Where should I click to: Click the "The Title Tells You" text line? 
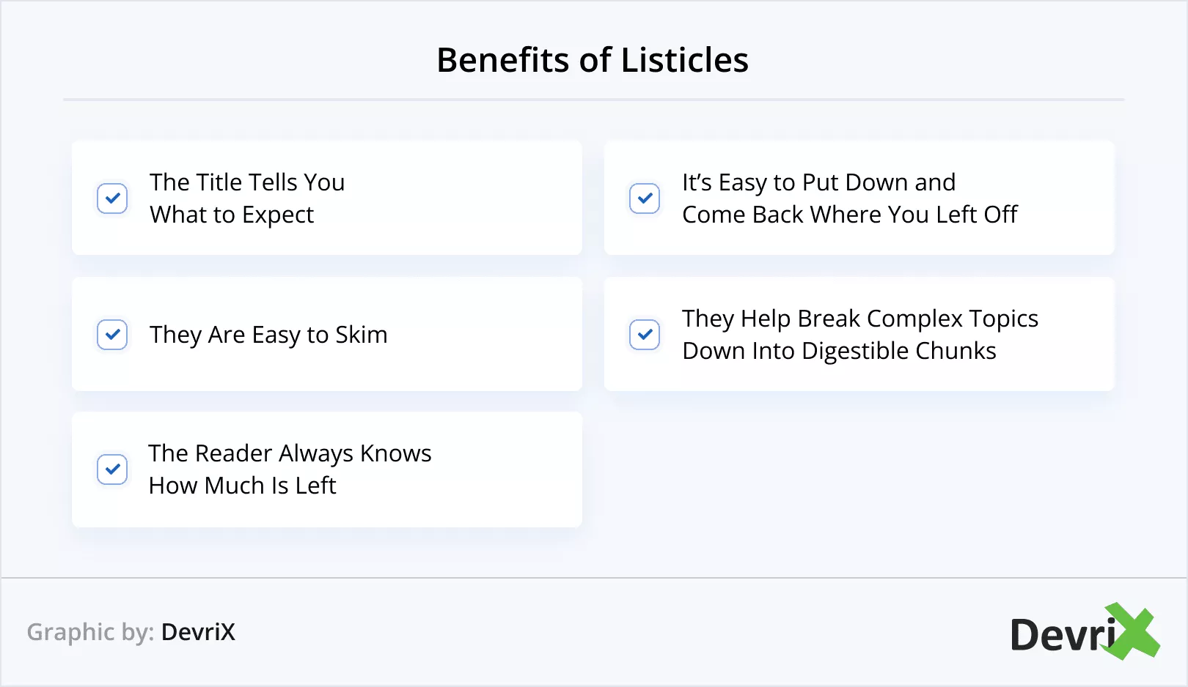click(247, 182)
